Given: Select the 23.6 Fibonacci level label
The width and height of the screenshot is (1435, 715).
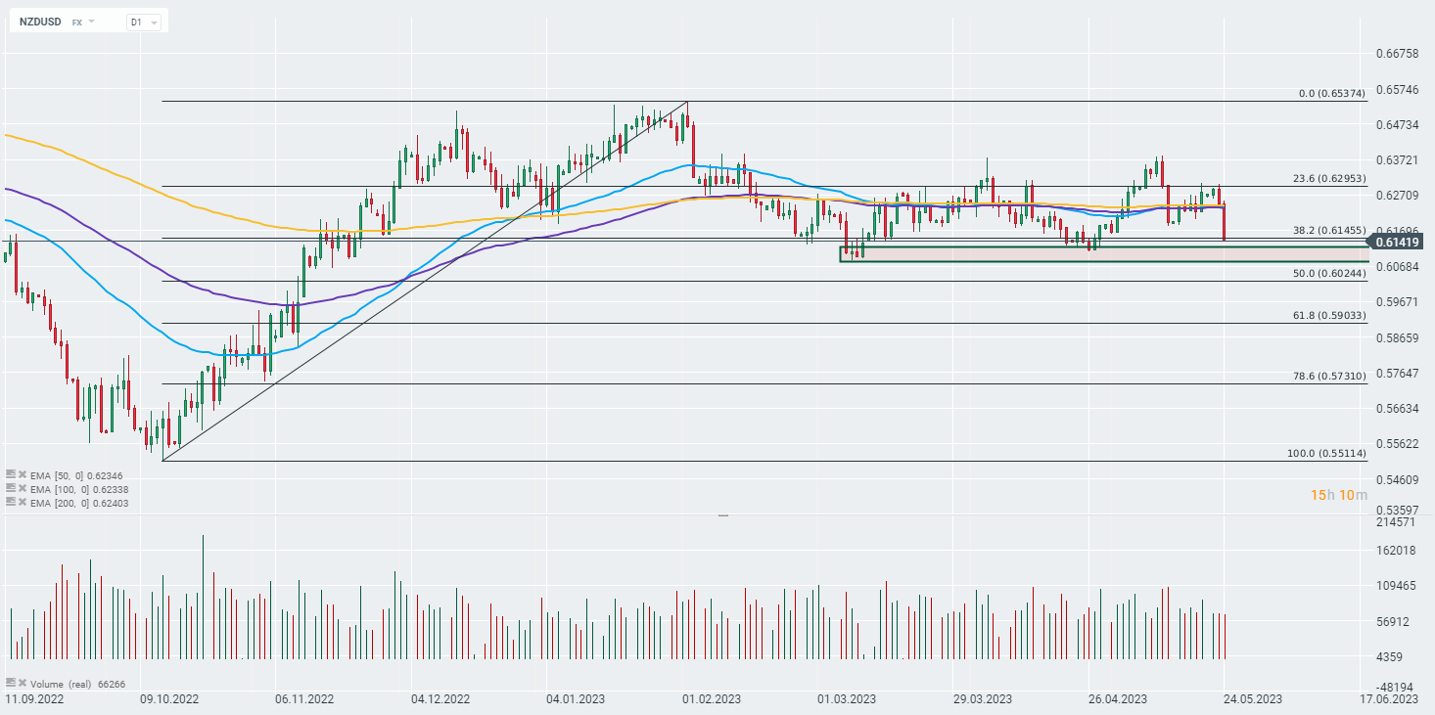Looking at the screenshot, I should pos(1328,179).
